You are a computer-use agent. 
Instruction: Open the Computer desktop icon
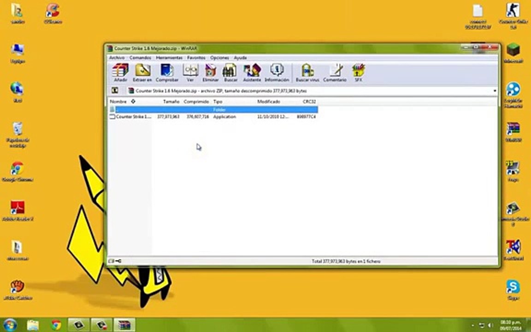(x=17, y=53)
